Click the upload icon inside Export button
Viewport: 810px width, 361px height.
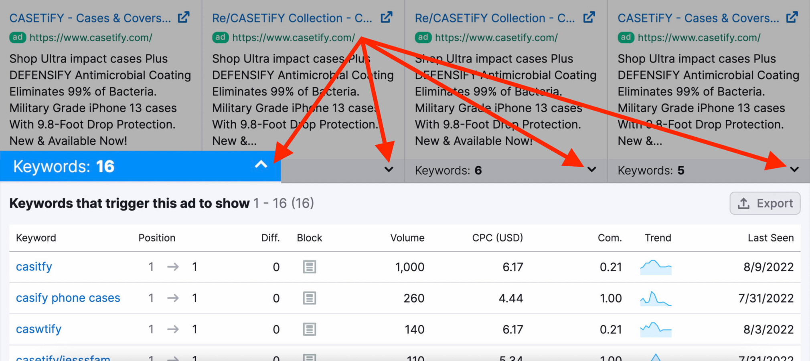[743, 203]
